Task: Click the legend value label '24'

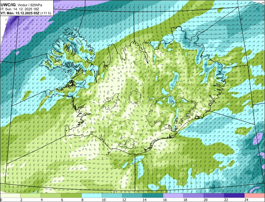Action: pyautogui.click(x=246, y=200)
